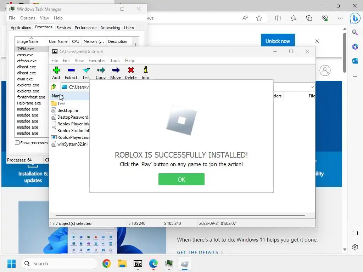The width and height of the screenshot is (363, 272).
Task: Open the Favorites menu in 7-Zip
Action: [97, 60]
